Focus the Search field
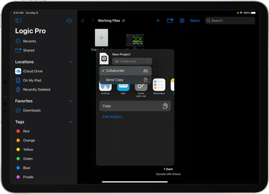 point(230,21)
